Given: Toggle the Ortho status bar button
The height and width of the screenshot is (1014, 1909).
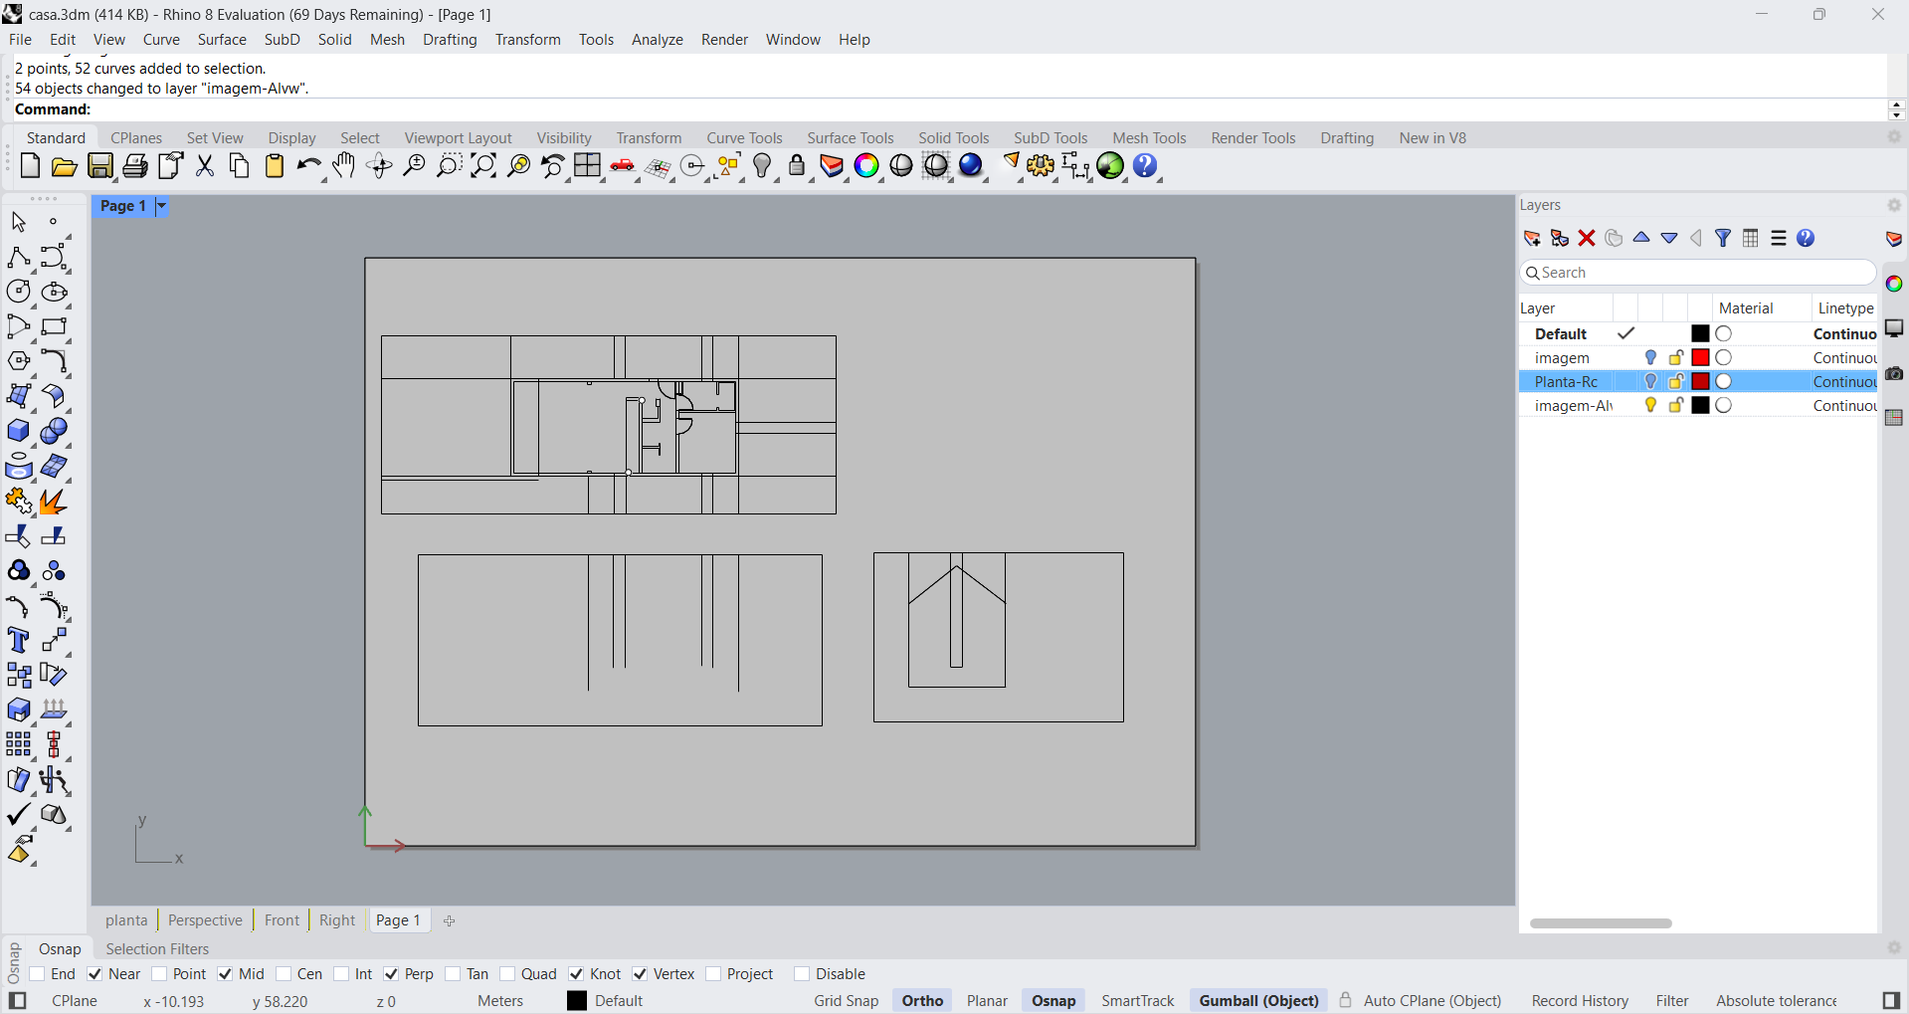Looking at the screenshot, I should [x=922, y=1001].
